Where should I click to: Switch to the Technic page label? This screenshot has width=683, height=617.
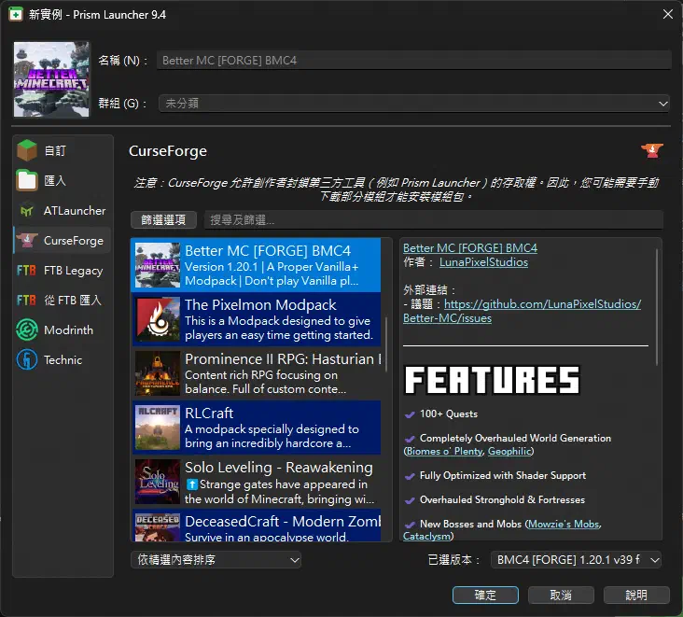click(63, 360)
